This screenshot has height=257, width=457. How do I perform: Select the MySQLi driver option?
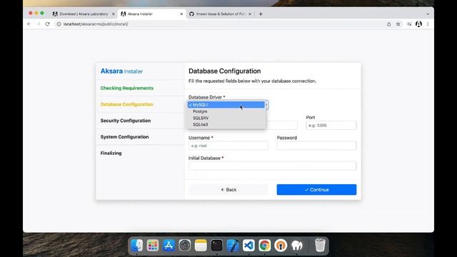tap(226, 105)
